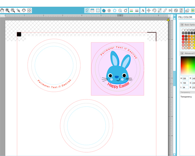Open the Cut Settings panel icon
This screenshot has height=156, width=195.
click(187, 11)
